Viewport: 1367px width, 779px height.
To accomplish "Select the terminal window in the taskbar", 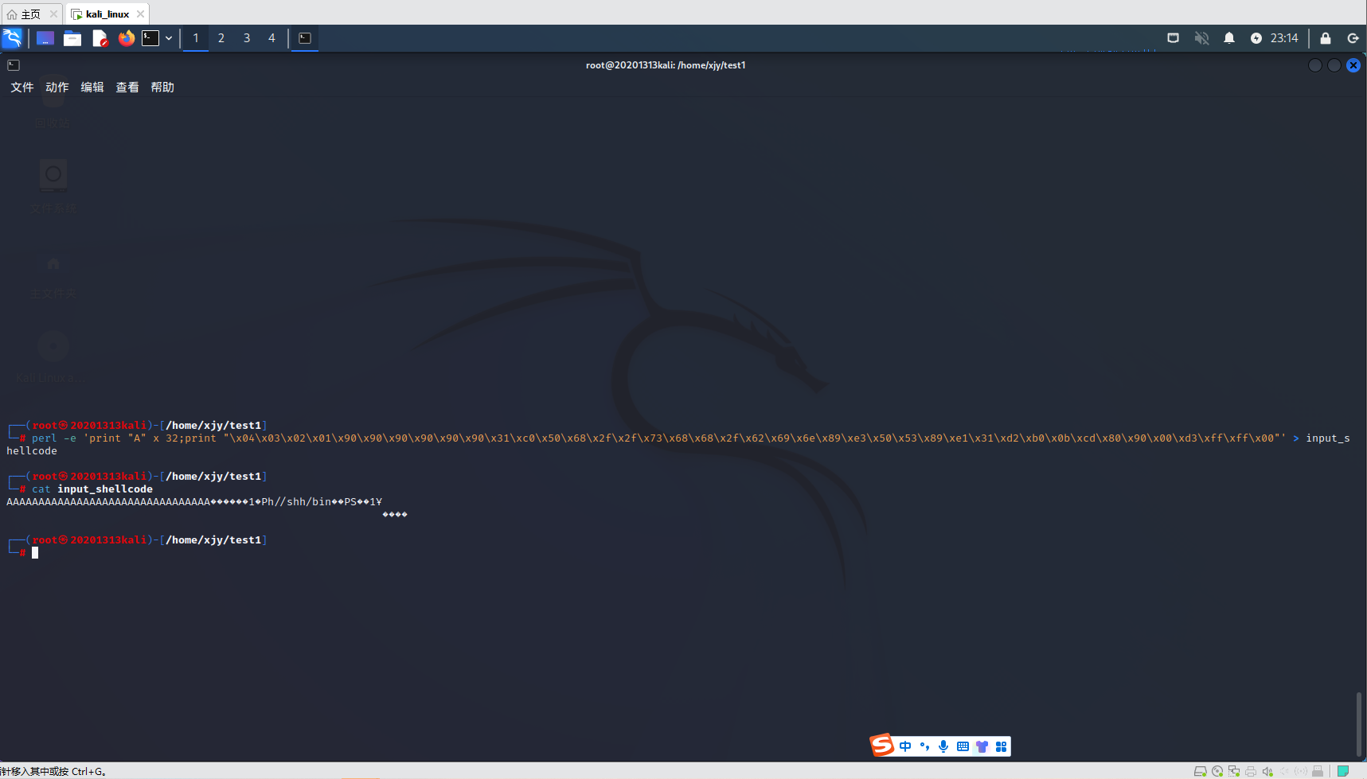I will (305, 38).
